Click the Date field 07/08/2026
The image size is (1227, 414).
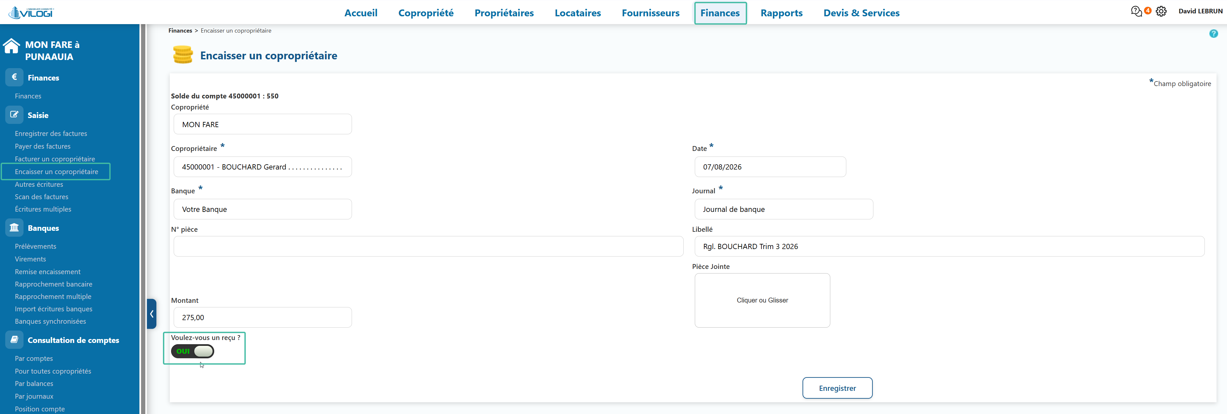(770, 167)
